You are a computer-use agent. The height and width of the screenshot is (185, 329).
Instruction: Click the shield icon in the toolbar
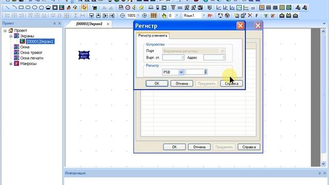coord(209,8)
